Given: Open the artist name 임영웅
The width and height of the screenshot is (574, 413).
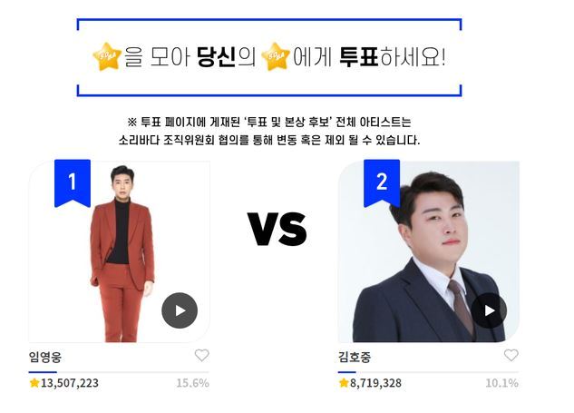Looking at the screenshot, I should click(x=45, y=357).
